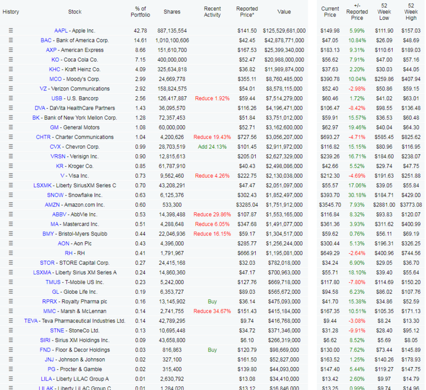This screenshot has height=390, width=426.
Task: Open history icon for KO row
Action: pos(11,59)
